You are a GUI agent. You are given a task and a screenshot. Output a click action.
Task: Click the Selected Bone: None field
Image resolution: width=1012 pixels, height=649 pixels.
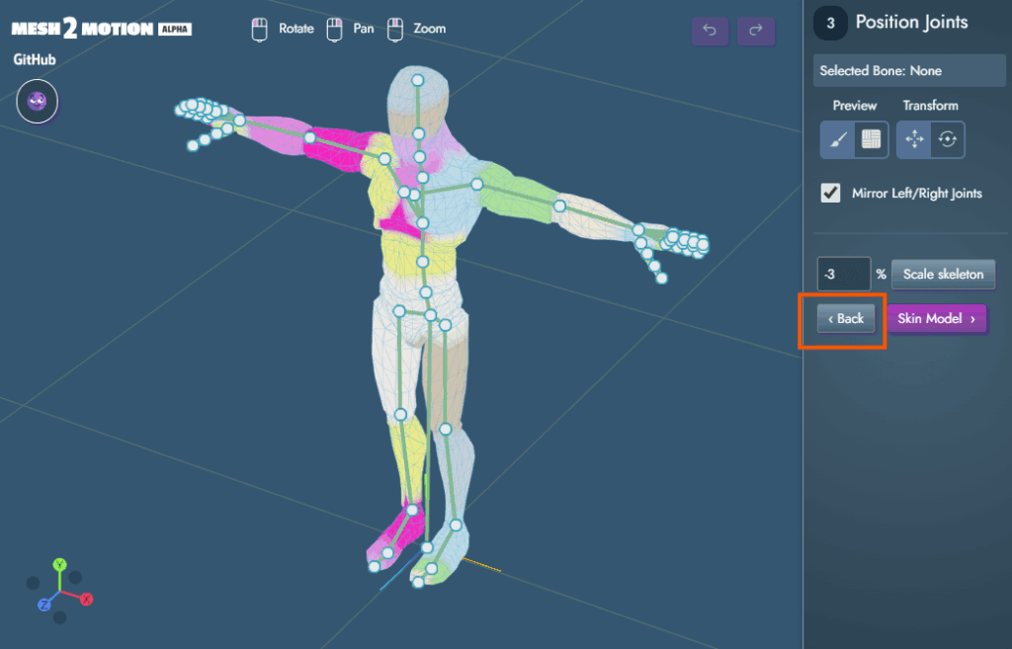[x=908, y=69]
